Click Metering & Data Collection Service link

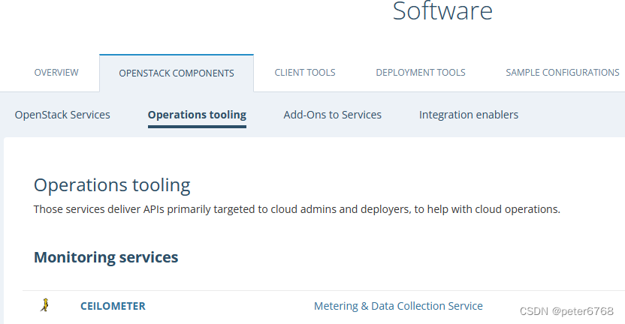click(398, 306)
